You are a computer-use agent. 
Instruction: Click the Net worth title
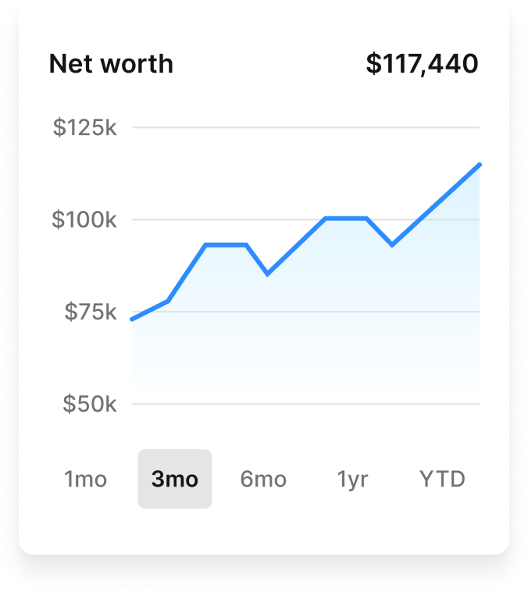(111, 64)
